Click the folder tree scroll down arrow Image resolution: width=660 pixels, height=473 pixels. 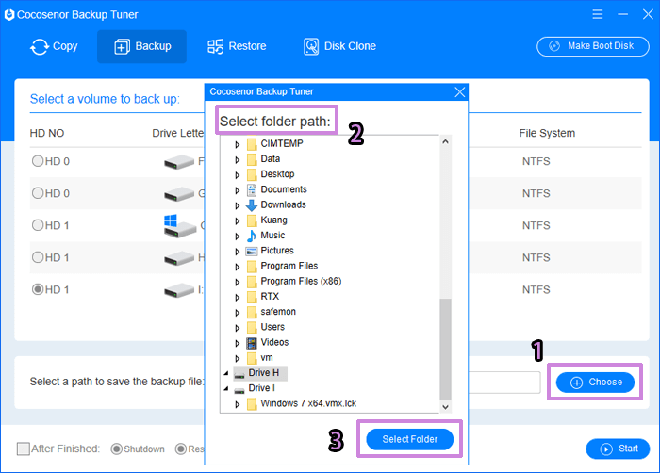(445, 407)
